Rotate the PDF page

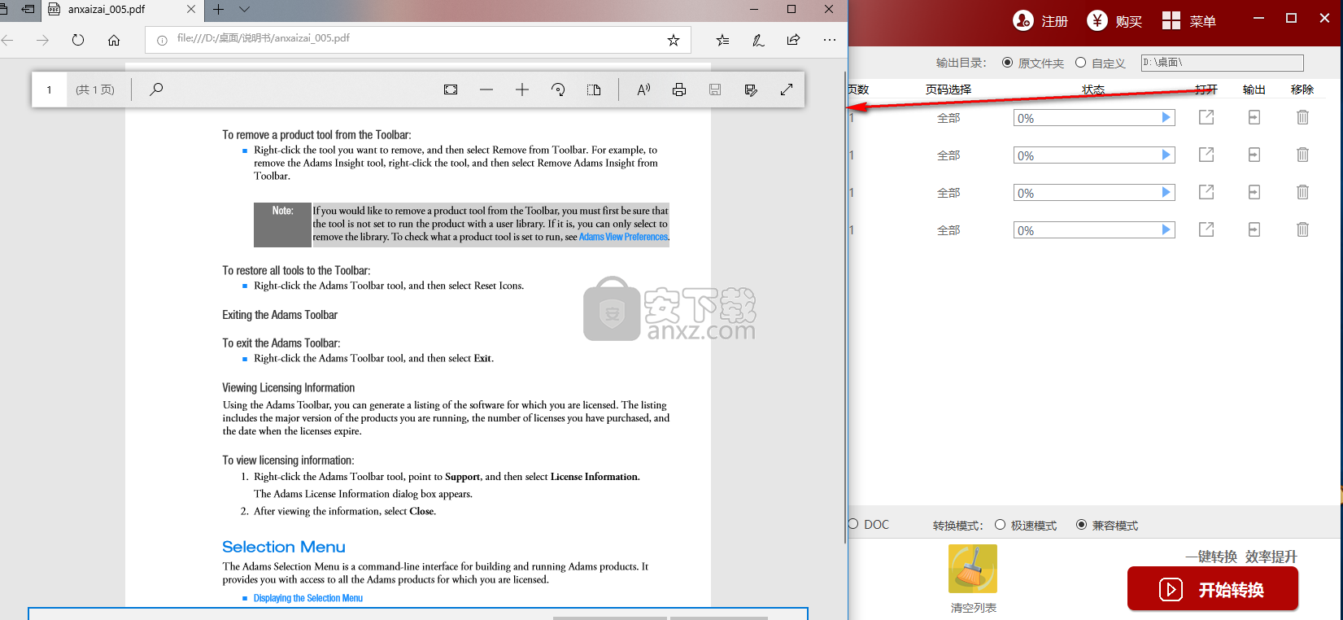pos(558,90)
